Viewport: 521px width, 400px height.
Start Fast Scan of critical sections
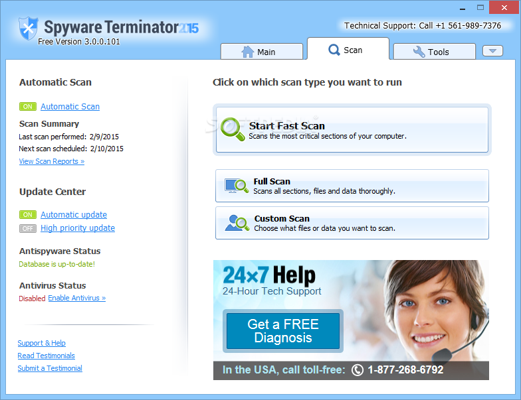click(x=352, y=130)
